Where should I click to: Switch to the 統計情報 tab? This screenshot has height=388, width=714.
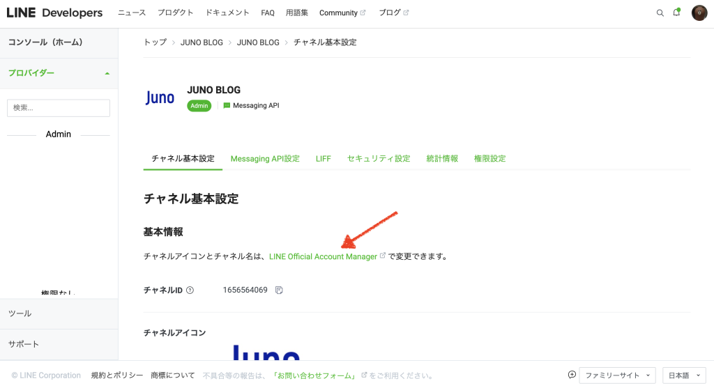(x=442, y=159)
